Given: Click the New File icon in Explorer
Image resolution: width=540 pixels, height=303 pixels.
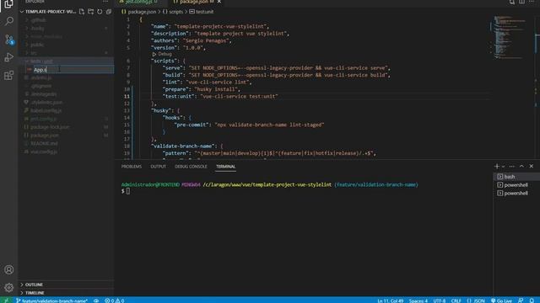Looking at the screenshot, I should tap(82, 12).
